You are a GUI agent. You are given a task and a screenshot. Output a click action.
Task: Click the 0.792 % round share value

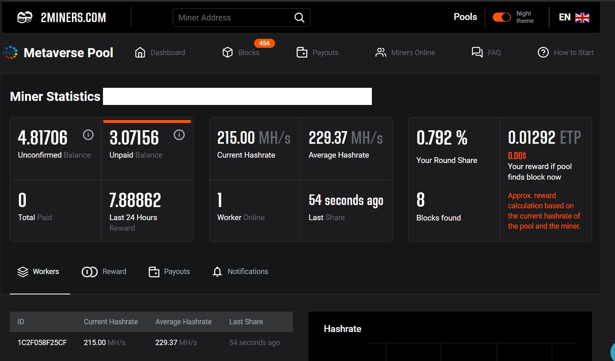pos(442,138)
